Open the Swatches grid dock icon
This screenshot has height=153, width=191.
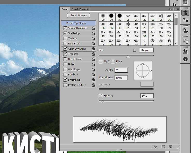point(185,2)
